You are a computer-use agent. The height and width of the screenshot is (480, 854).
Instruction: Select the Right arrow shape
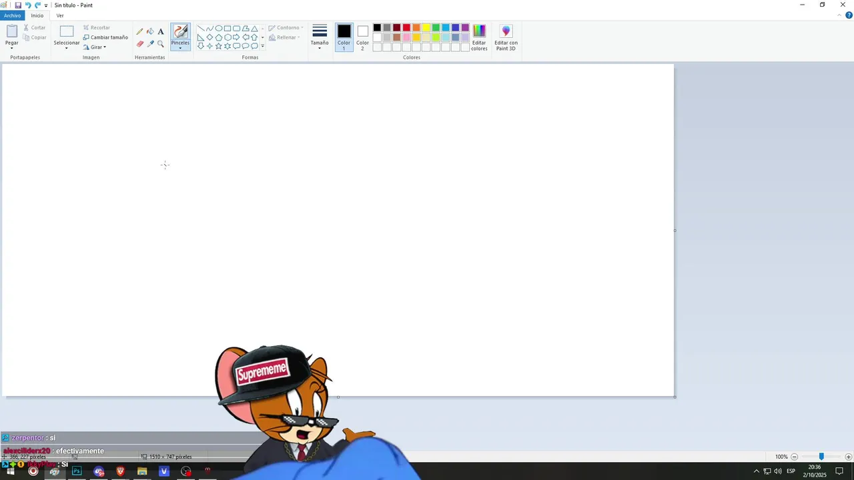point(236,37)
